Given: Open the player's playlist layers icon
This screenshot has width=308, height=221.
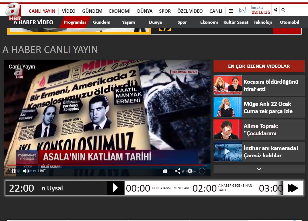Looking at the screenshot, I should (x=166, y=171).
